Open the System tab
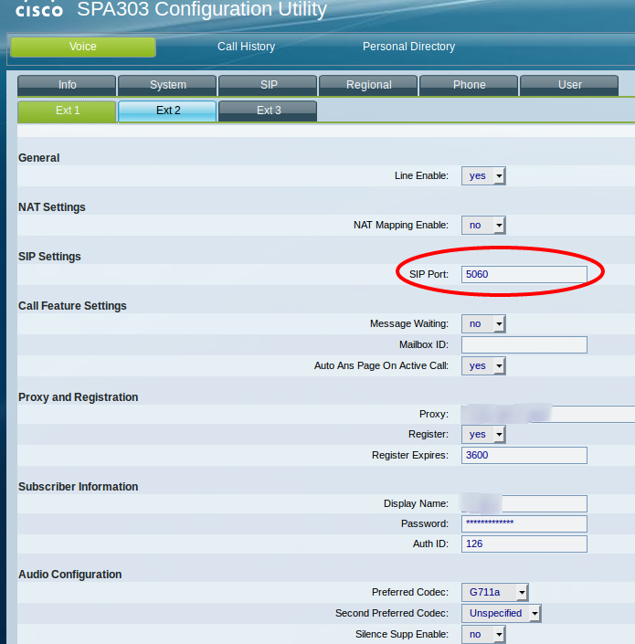Screen dimensions: 635x644 click(168, 85)
